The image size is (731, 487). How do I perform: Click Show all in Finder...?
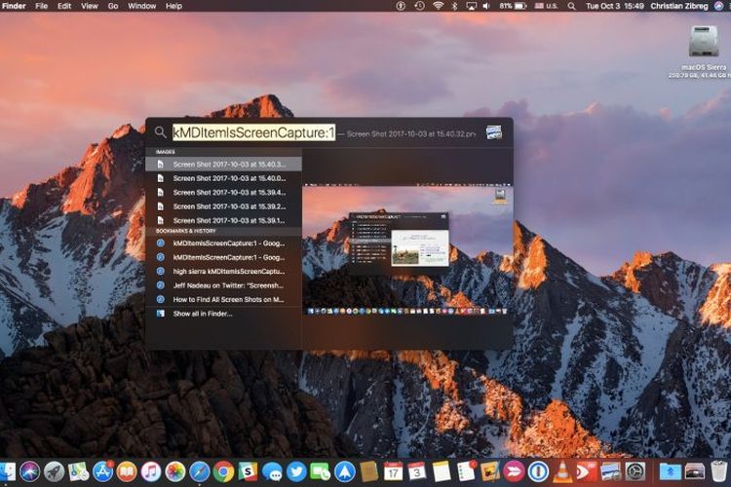(224, 314)
